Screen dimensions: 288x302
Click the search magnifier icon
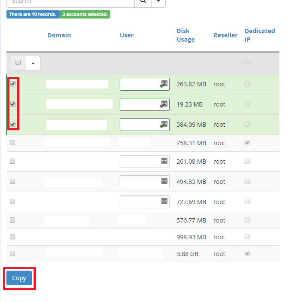[x=142, y=2]
